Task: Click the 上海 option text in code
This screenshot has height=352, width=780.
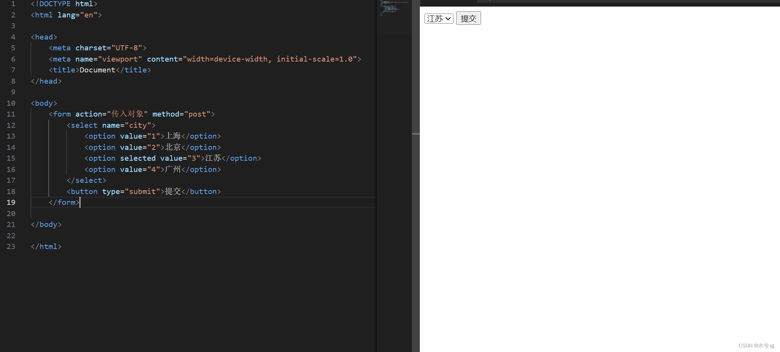Action: (173, 136)
